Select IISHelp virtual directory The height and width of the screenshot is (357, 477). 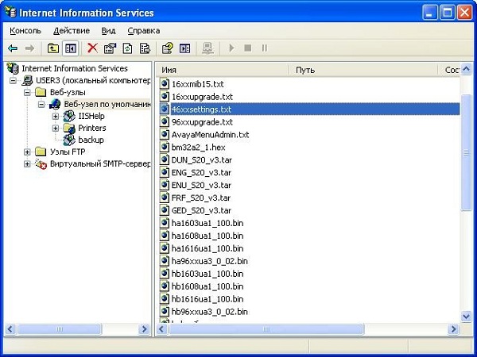coord(91,116)
